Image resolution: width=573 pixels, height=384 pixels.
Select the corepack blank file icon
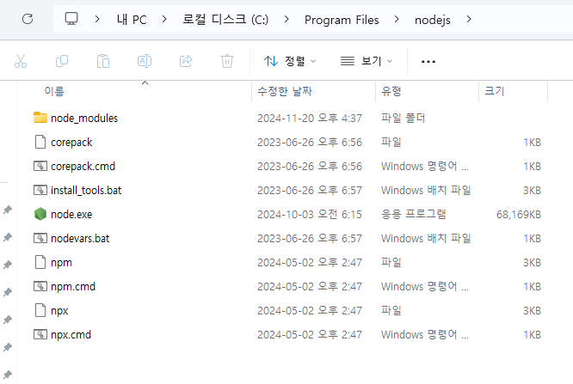pyautogui.click(x=40, y=142)
